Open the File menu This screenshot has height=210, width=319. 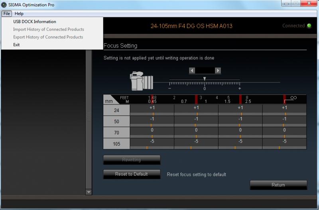6,14
